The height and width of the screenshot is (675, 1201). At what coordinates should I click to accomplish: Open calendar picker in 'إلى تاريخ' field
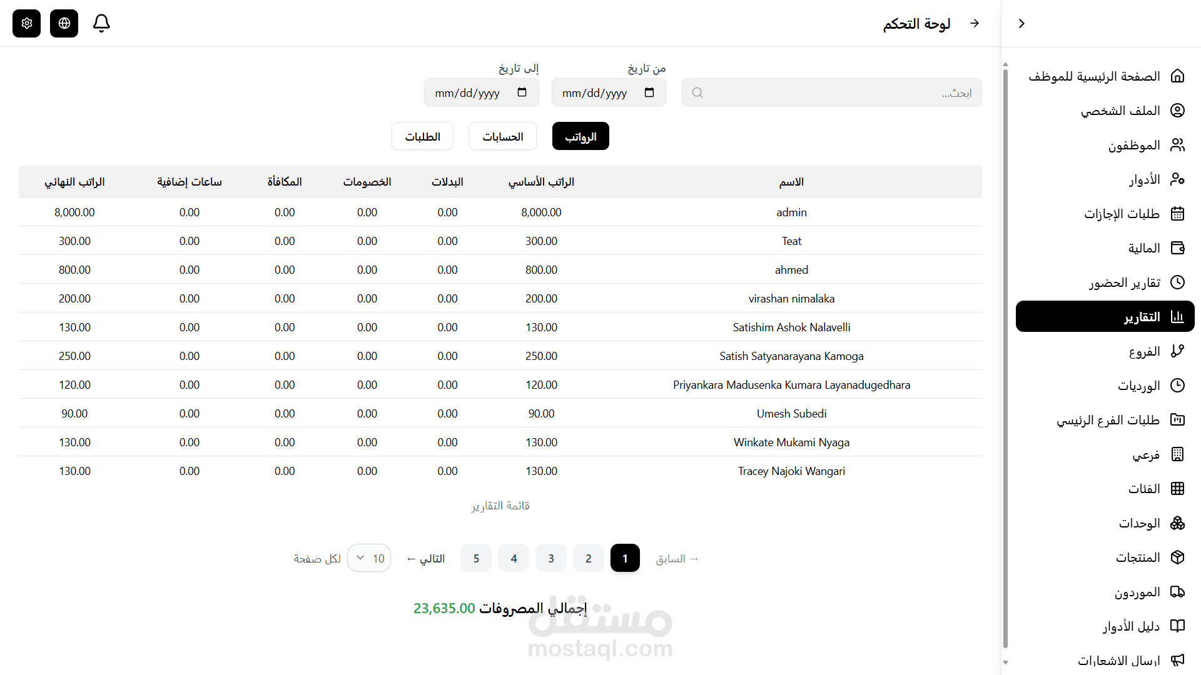pyautogui.click(x=522, y=92)
